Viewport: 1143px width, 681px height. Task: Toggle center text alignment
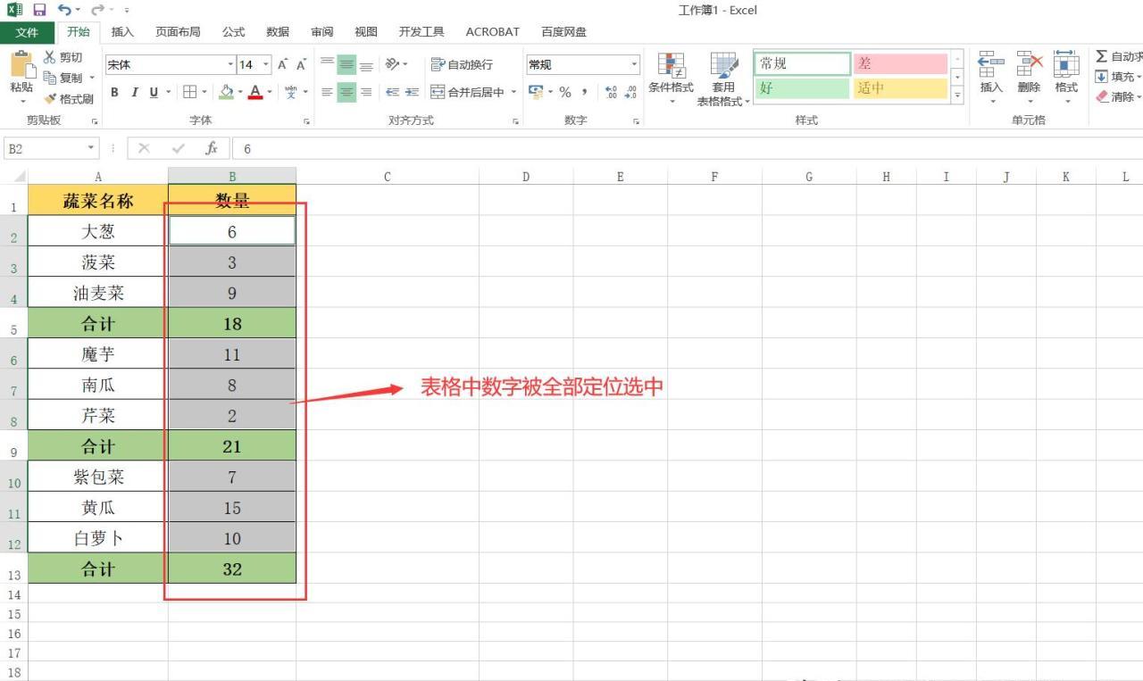[x=346, y=92]
